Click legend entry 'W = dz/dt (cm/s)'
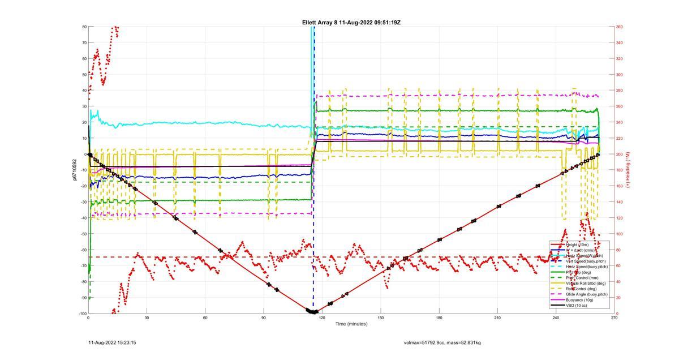 (x=581, y=250)
